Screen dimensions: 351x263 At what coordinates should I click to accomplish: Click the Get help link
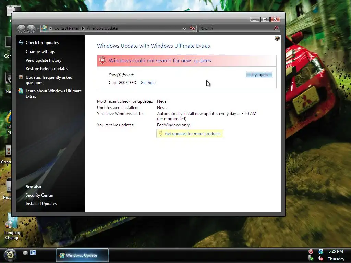148,83
